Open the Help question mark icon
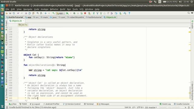The height and width of the screenshot is (109, 194). point(129,13)
